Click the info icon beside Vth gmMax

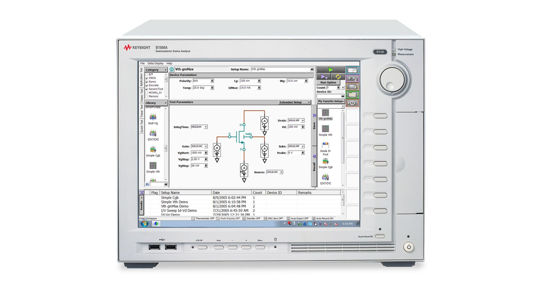172,69
